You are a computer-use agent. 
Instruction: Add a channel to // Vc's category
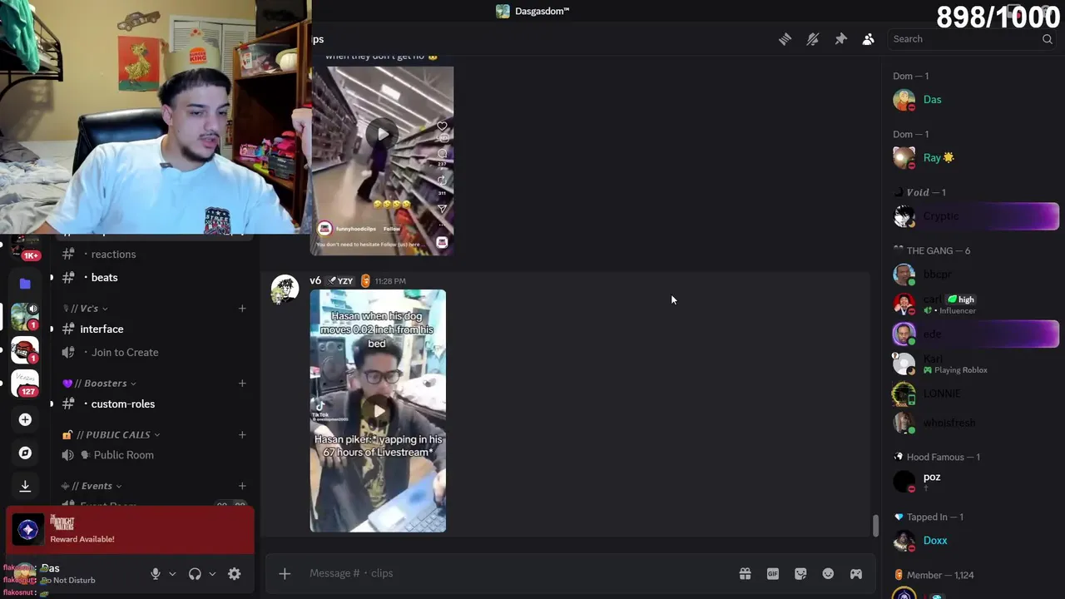(242, 308)
